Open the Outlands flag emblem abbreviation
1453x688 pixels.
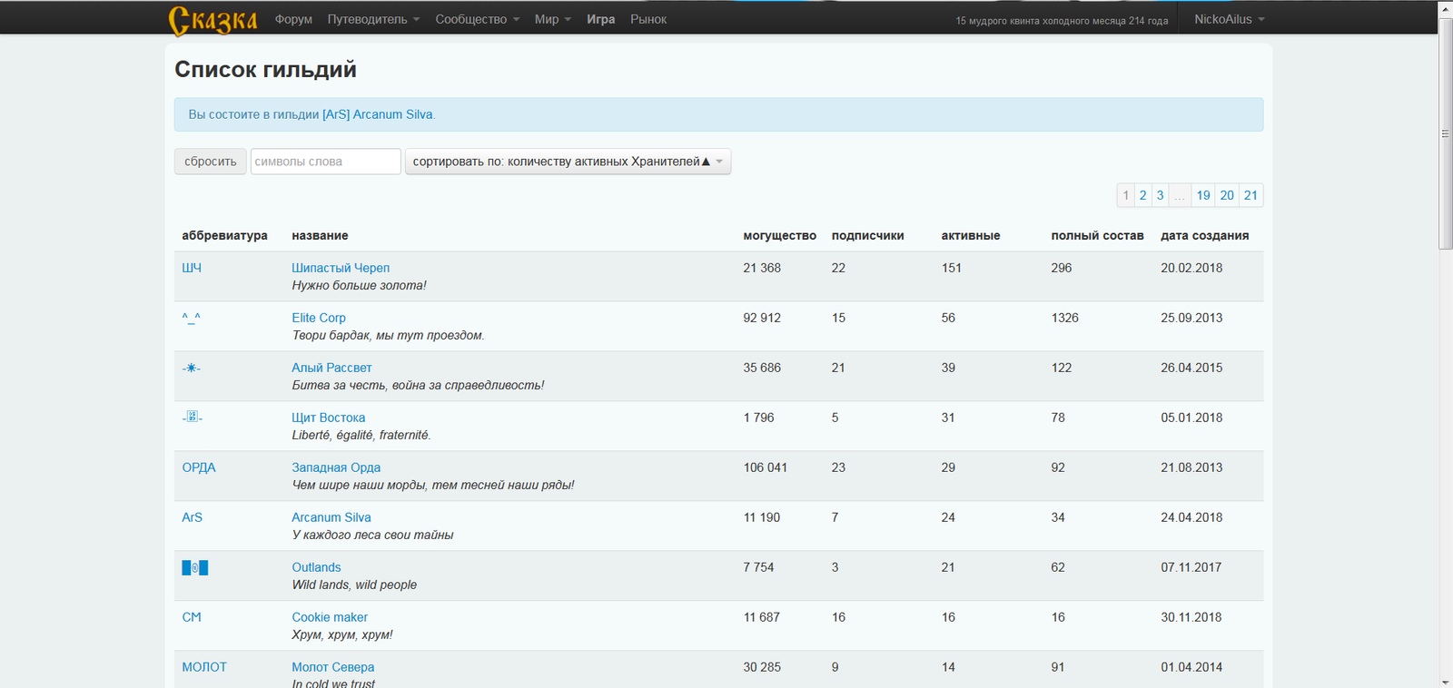point(195,567)
